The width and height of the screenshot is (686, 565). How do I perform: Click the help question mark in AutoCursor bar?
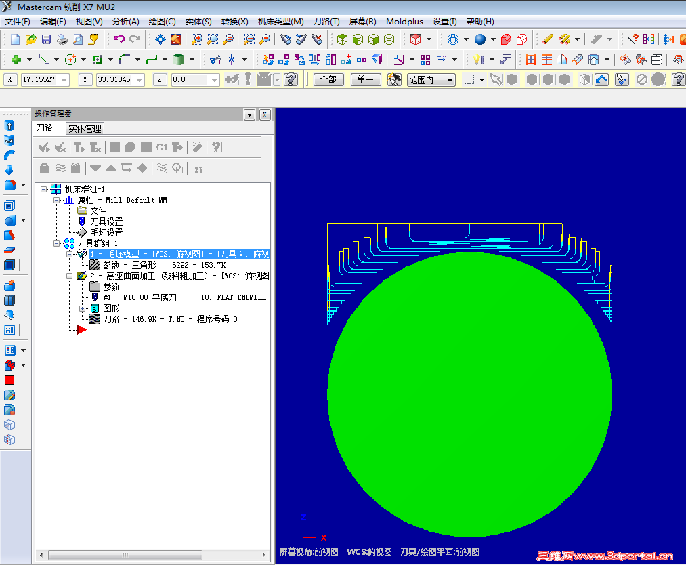coord(291,79)
